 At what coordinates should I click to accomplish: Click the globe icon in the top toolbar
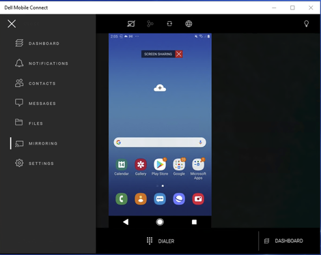click(189, 24)
